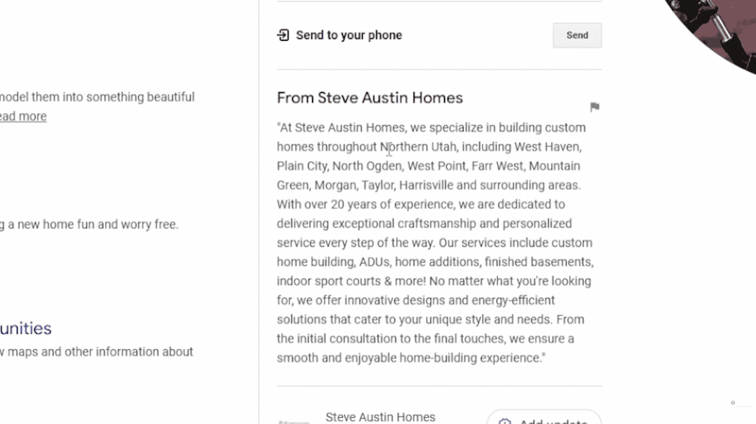Viewport: 756px width, 424px height.
Task: Open the blue Communities heading link
Action: pyautogui.click(x=26, y=328)
